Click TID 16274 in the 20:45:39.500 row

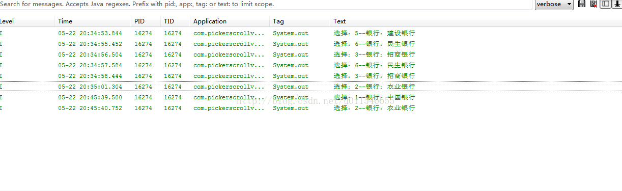(x=173, y=97)
